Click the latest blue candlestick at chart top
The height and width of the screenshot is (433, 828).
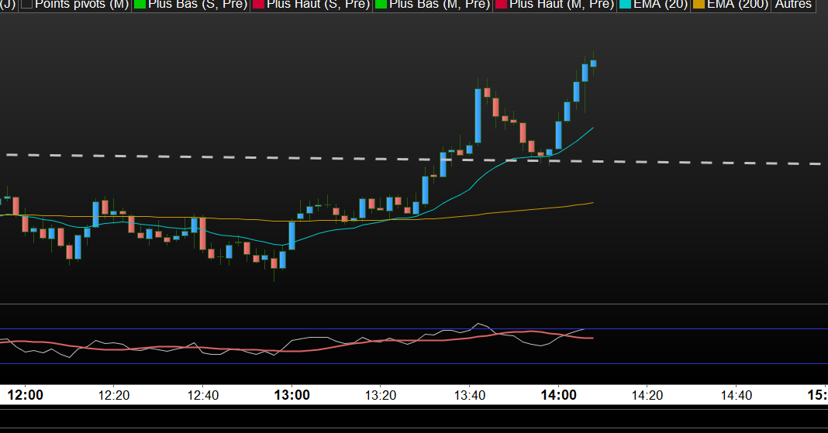[594, 64]
